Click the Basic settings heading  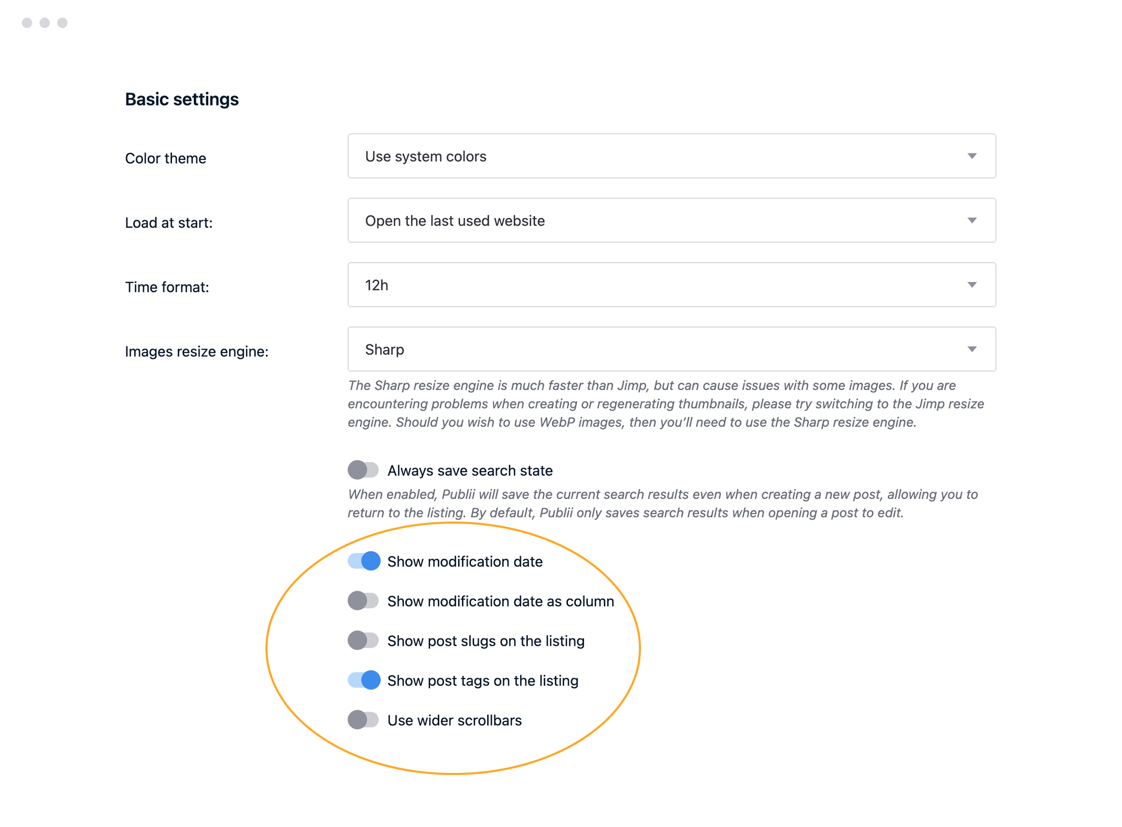182,99
